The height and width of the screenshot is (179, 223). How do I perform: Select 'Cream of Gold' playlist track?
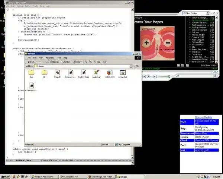[198, 37]
